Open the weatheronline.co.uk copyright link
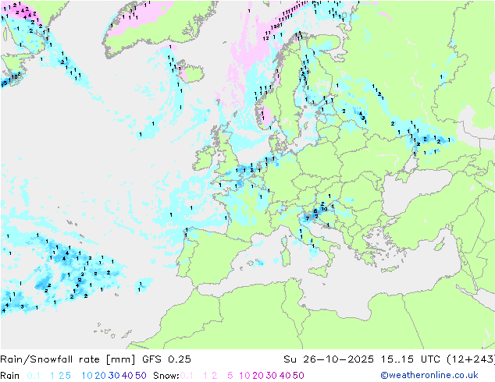The height and width of the screenshot is (382, 495). (x=429, y=376)
